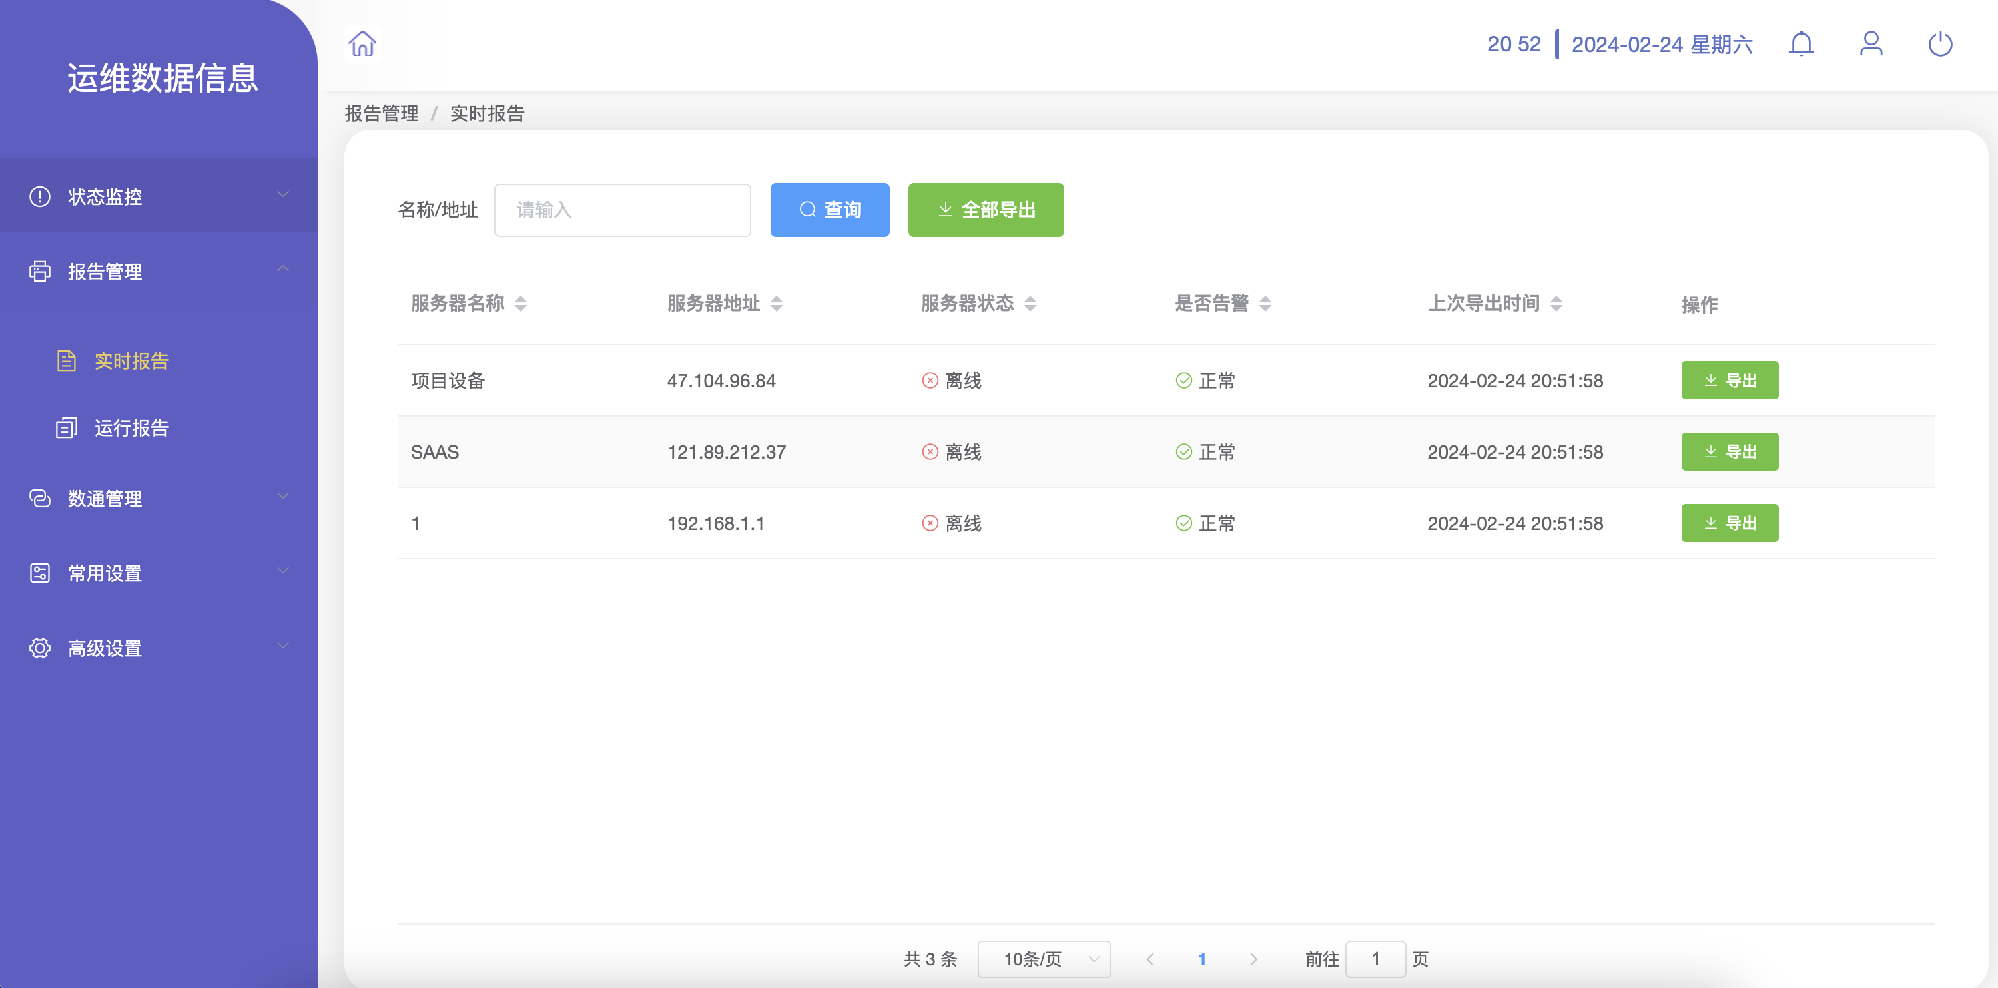Open the 状态监控 sidebar menu

[158, 196]
